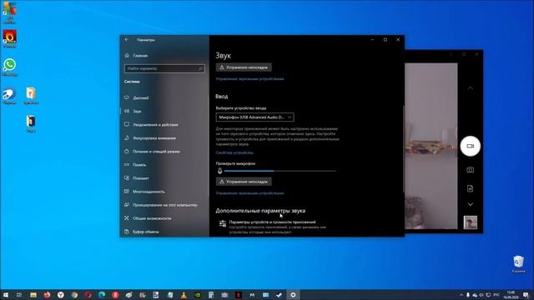Open Task View on the taskbar

point(19,295)
